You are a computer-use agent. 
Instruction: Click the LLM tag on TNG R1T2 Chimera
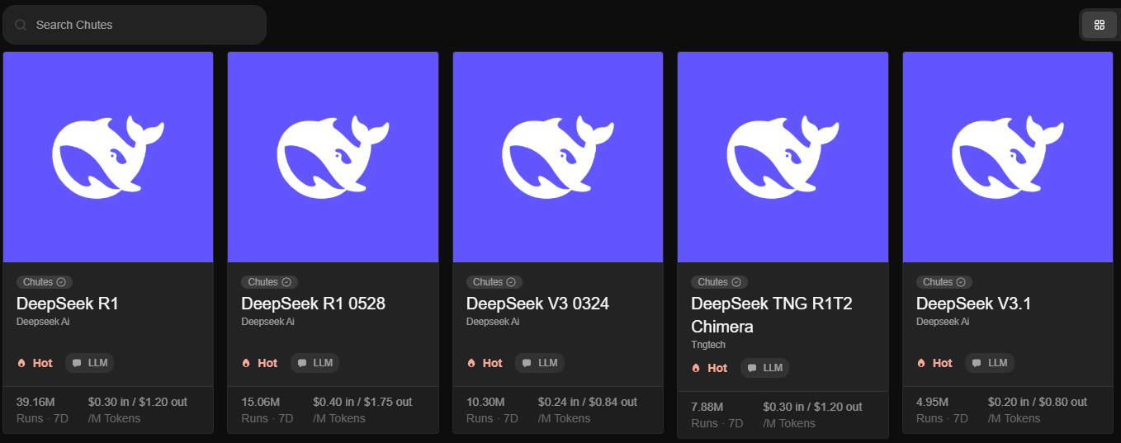(764, 368)
